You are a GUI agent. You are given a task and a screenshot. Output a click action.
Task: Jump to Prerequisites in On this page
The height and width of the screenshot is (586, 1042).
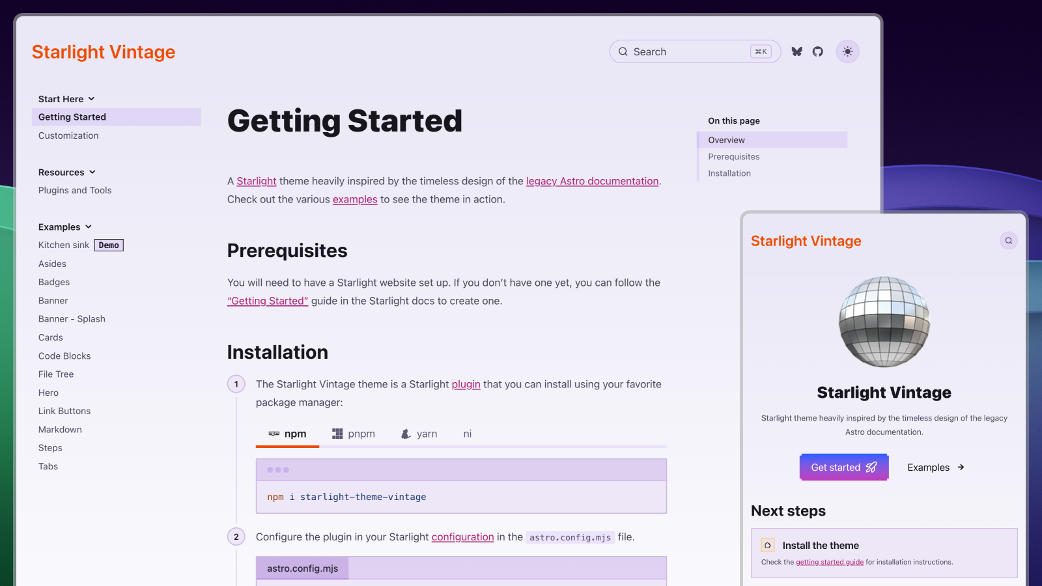(x=734, y=157)
